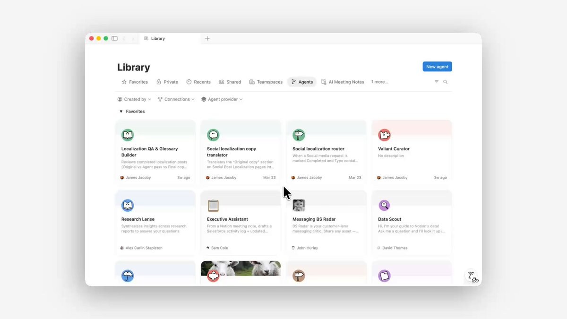Select the AI Meeting Notes tab
The height and width of the screenshot is (319, 567).
(343, 82)
